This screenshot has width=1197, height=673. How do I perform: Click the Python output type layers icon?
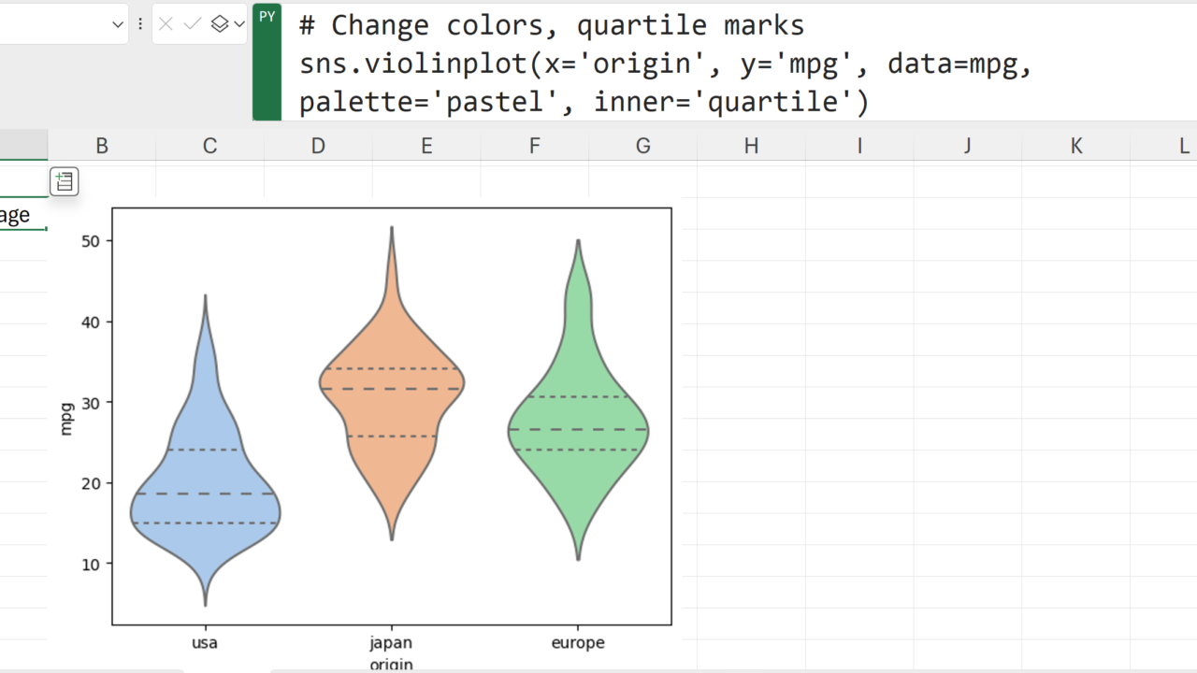point(220,24)
